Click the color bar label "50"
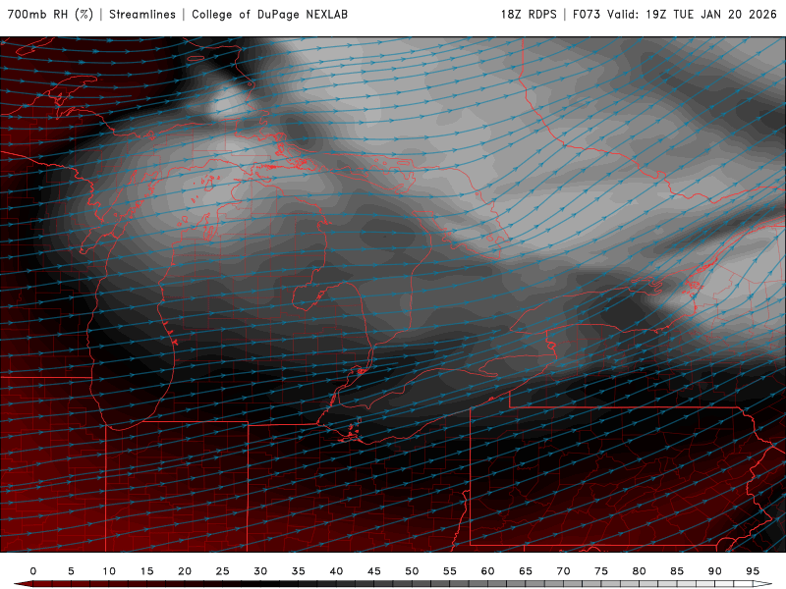This screenshot has width=786, height=589. coord(412,571)
